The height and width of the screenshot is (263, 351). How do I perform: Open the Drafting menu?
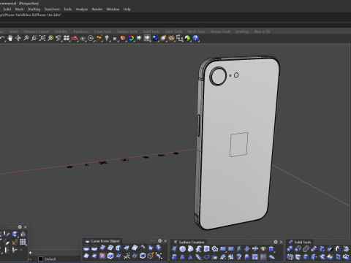(34, 9)
